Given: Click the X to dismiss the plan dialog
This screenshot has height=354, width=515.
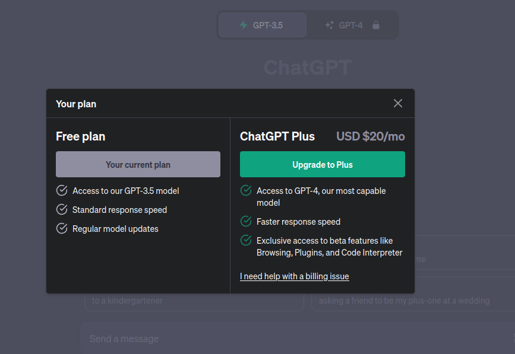Looking at the screenshot, I should 397,103.
